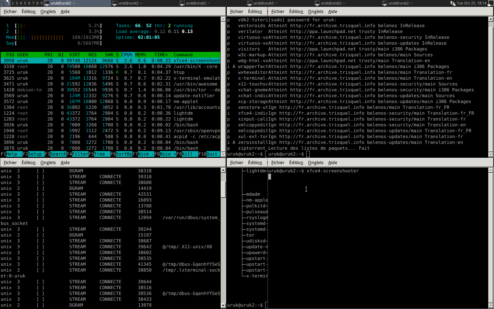Click the /tmp/.X11-unix/X0 socket path in netstat
This screenshot has width=494, height=309.
(x=187, y=247)
